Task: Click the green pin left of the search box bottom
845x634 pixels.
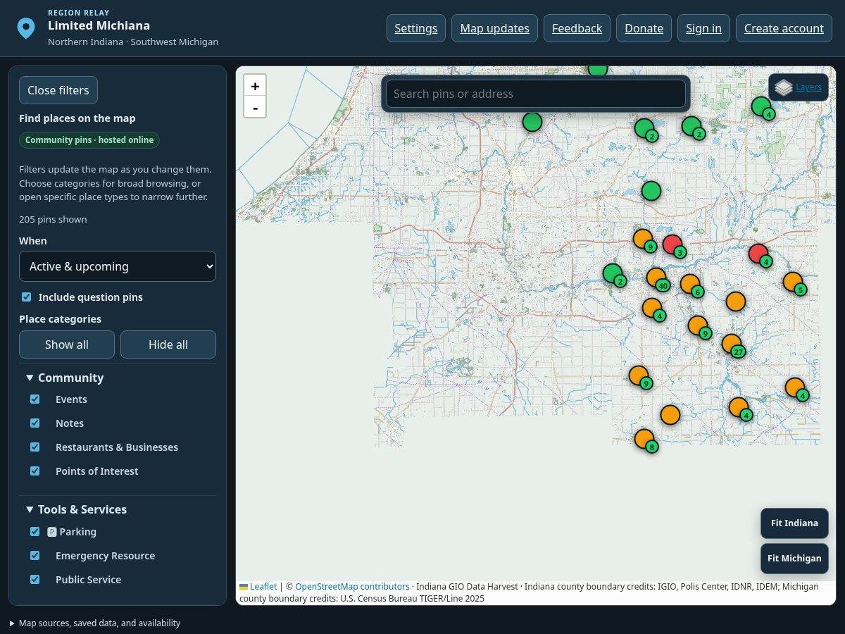Action: (x=532, y=122)
